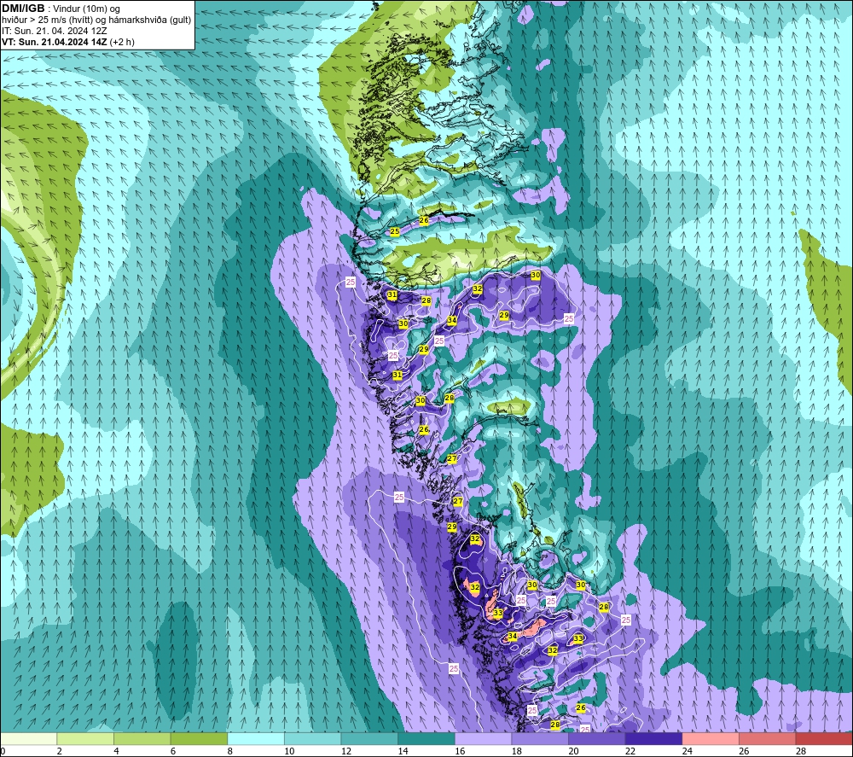853x757 pixels.
Task: Pick the 20–22 m/s violet legend swatch
Action: coord(597,738)
